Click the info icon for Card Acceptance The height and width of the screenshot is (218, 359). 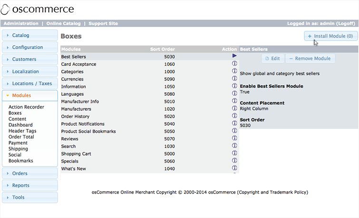point(234,63)
